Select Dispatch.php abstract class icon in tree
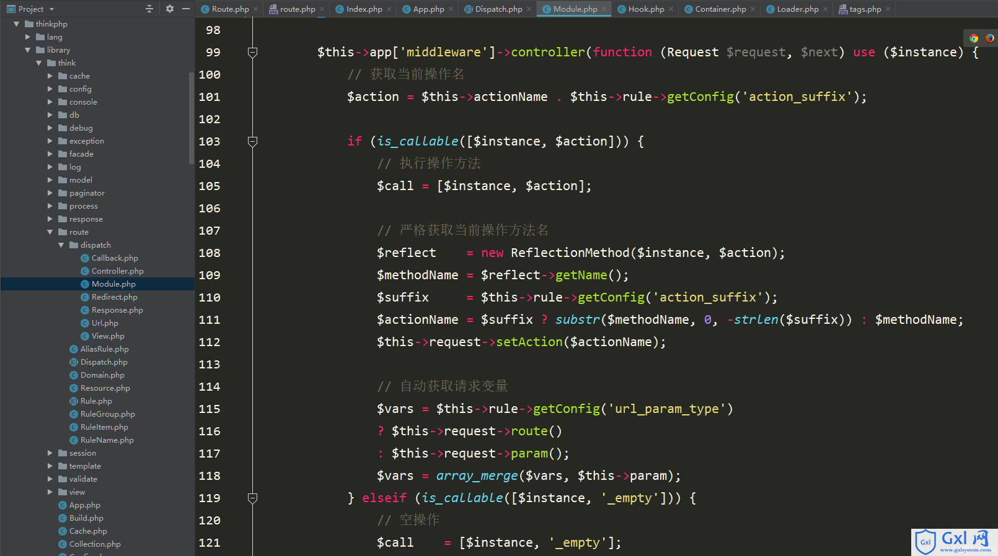The height and width of the screenshot is (556, 998). pos(74,362)
